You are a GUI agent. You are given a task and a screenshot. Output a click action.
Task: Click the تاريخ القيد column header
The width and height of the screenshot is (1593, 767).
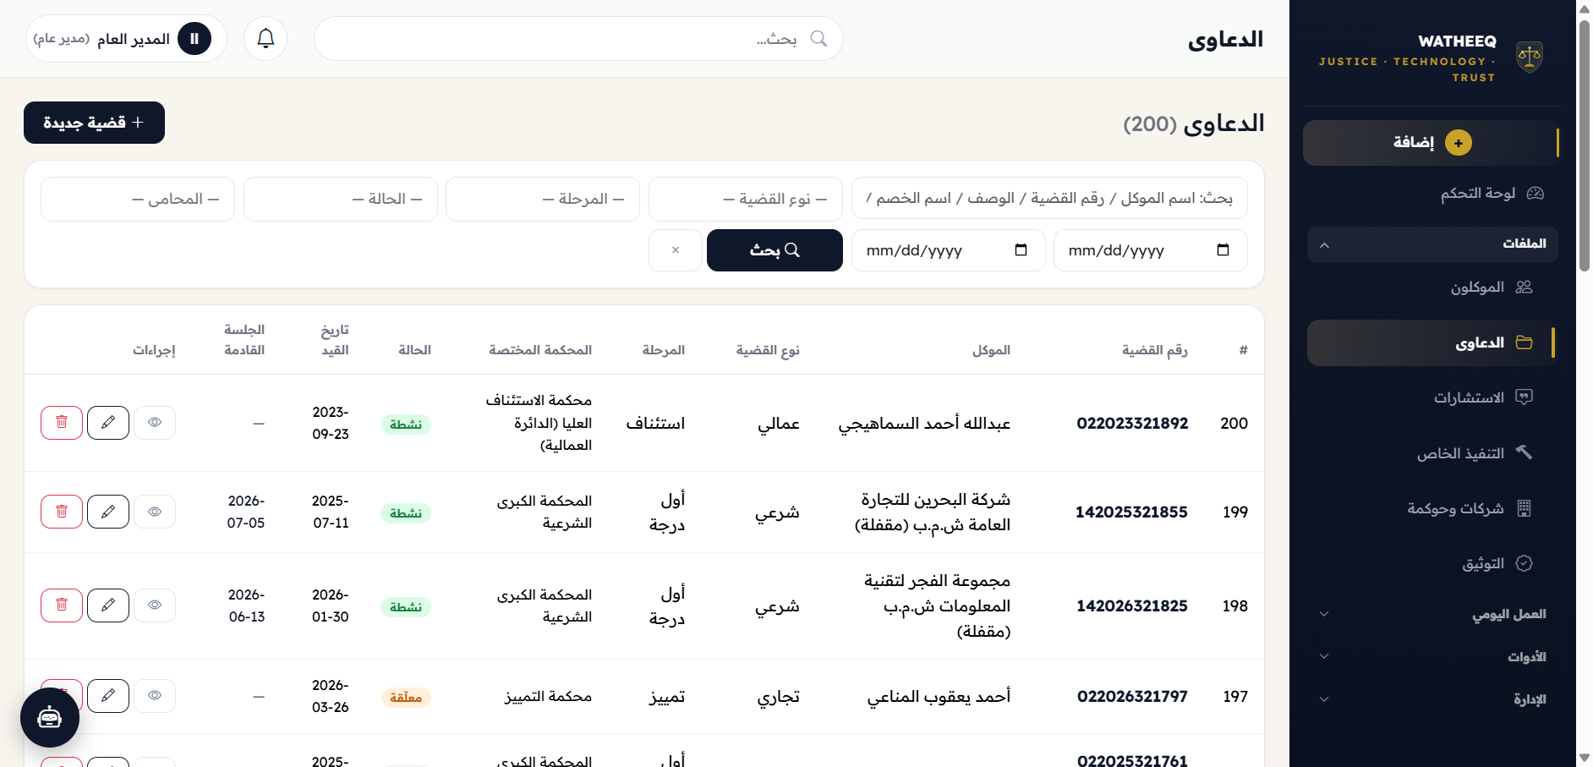click(335, 340)
